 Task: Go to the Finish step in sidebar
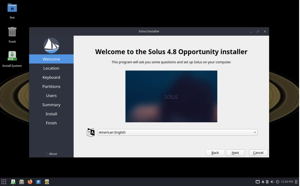51,123
